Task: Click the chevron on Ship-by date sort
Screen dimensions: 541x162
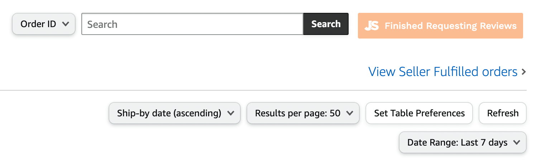Action: click(x=231, y=113)
